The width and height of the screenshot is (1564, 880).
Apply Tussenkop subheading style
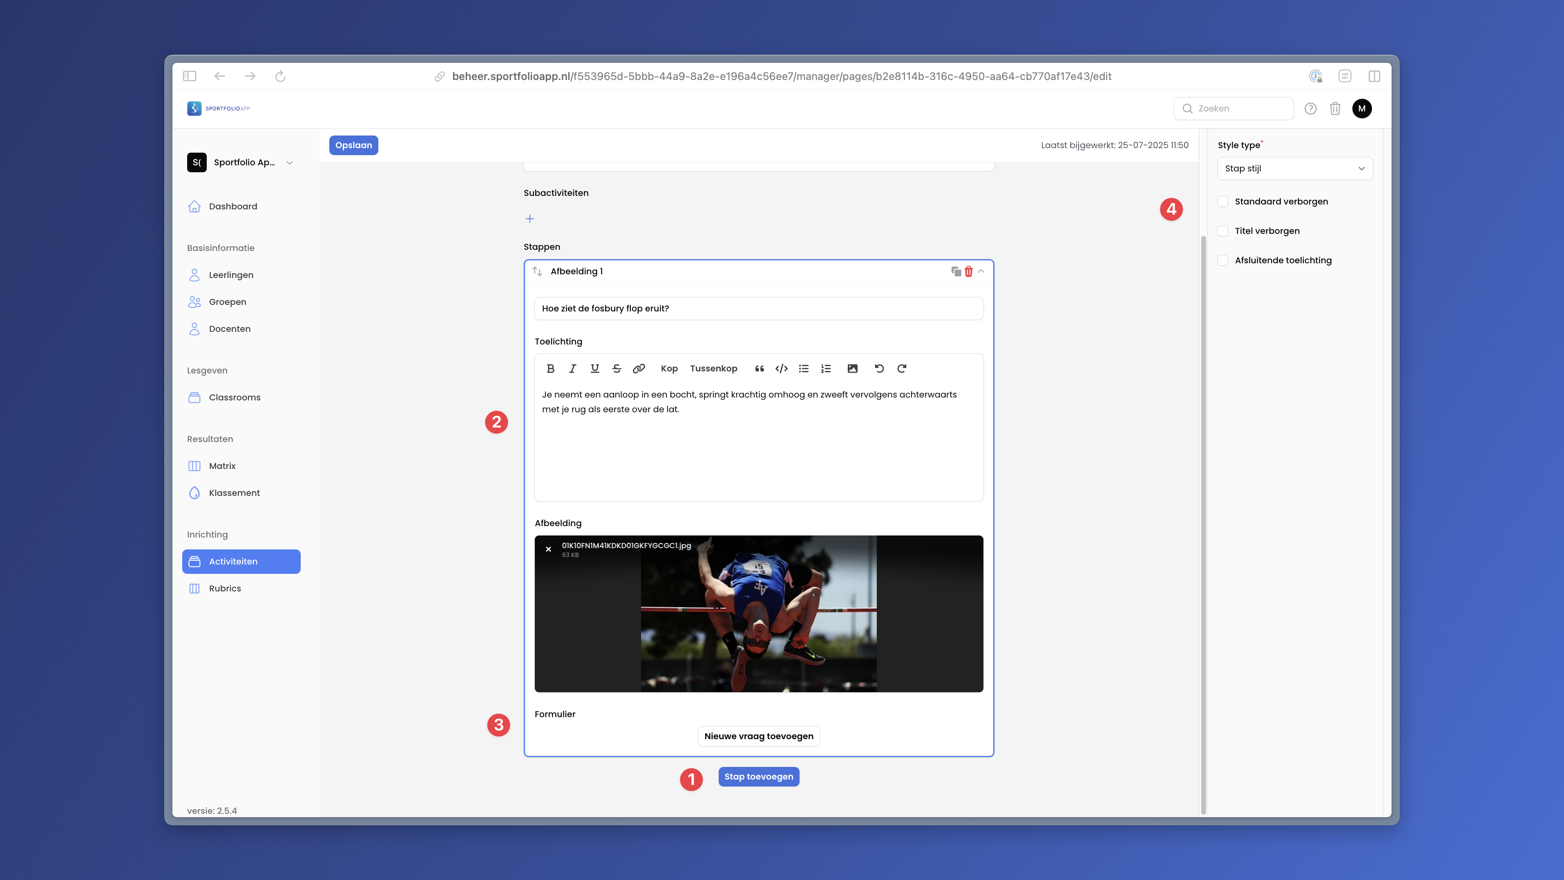[x=713, y=368]
